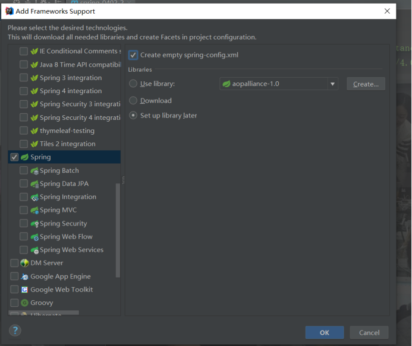Click the IntelliJ logo in the title bar
Screen dimensions: 412x346
coord(10,11)
